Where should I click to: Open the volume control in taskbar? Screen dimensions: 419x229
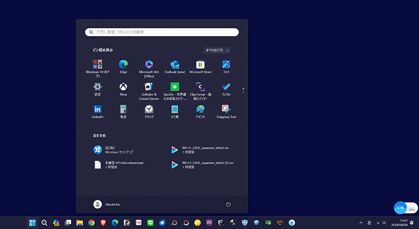384,223
